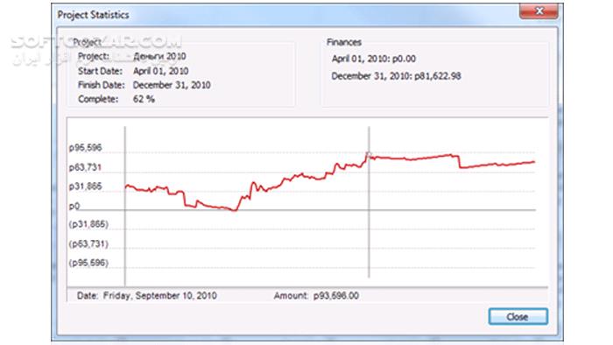This screenshot has width=613, height=345.
Task: Click the 'Project Statistics' window title
Action: point(93,15)
